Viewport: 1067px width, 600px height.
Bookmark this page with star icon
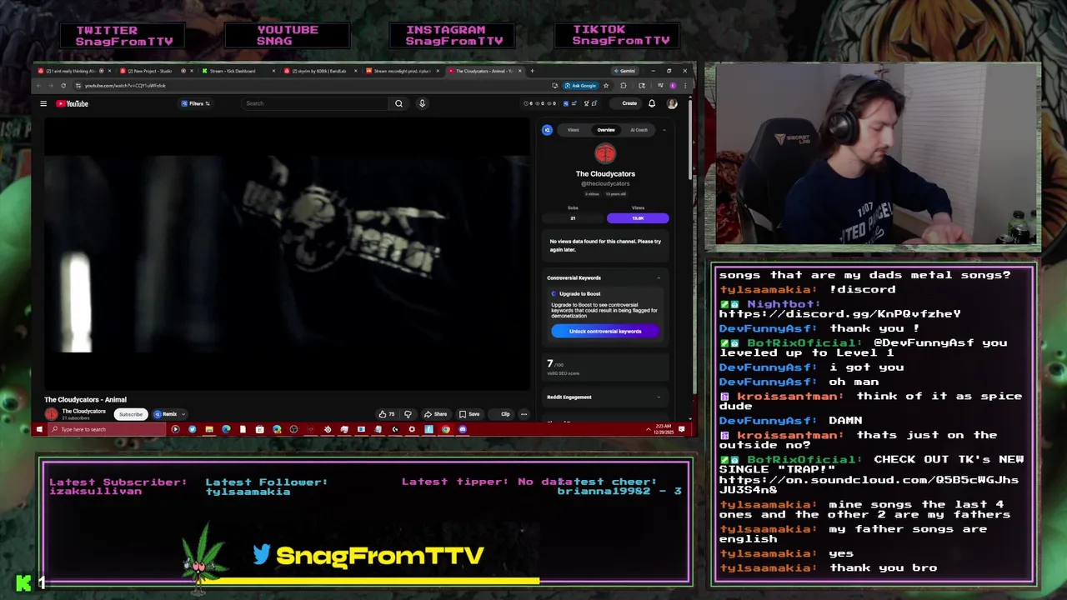click(606, 85)
